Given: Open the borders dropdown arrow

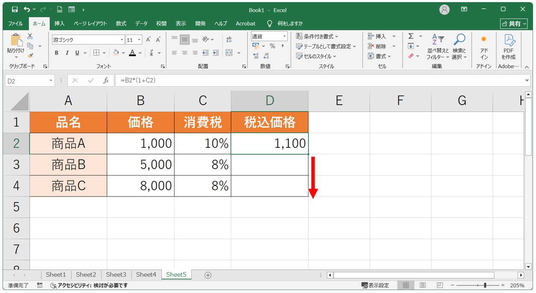Looking at the screenshot, I should [x=105, y=53].
